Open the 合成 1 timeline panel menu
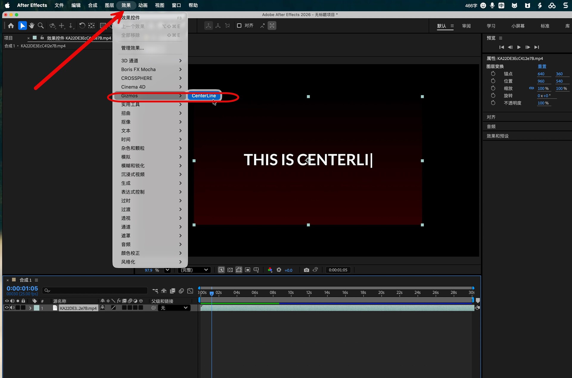Image resolution: width=572 pixels, height=378 pixels. coord(36,280)
